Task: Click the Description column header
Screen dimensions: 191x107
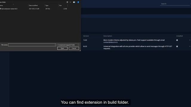Action: [x=108, y=36]
